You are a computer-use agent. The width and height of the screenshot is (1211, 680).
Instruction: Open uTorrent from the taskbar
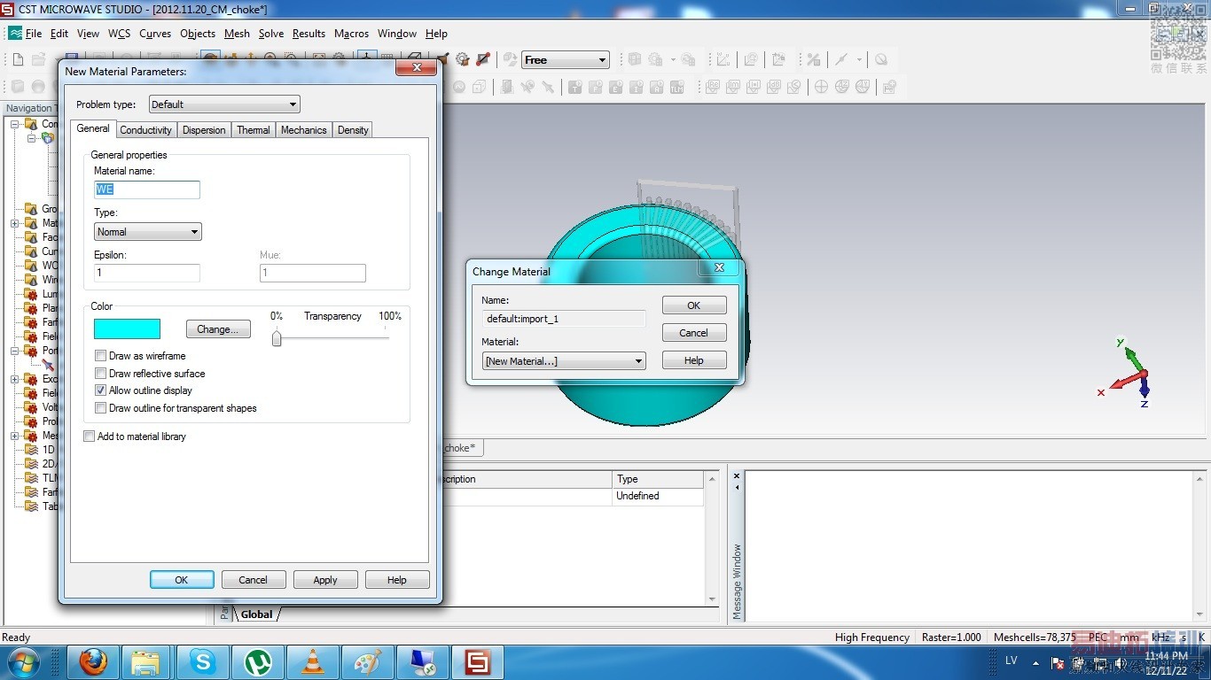pyautogui.click(x=258, y=661)
